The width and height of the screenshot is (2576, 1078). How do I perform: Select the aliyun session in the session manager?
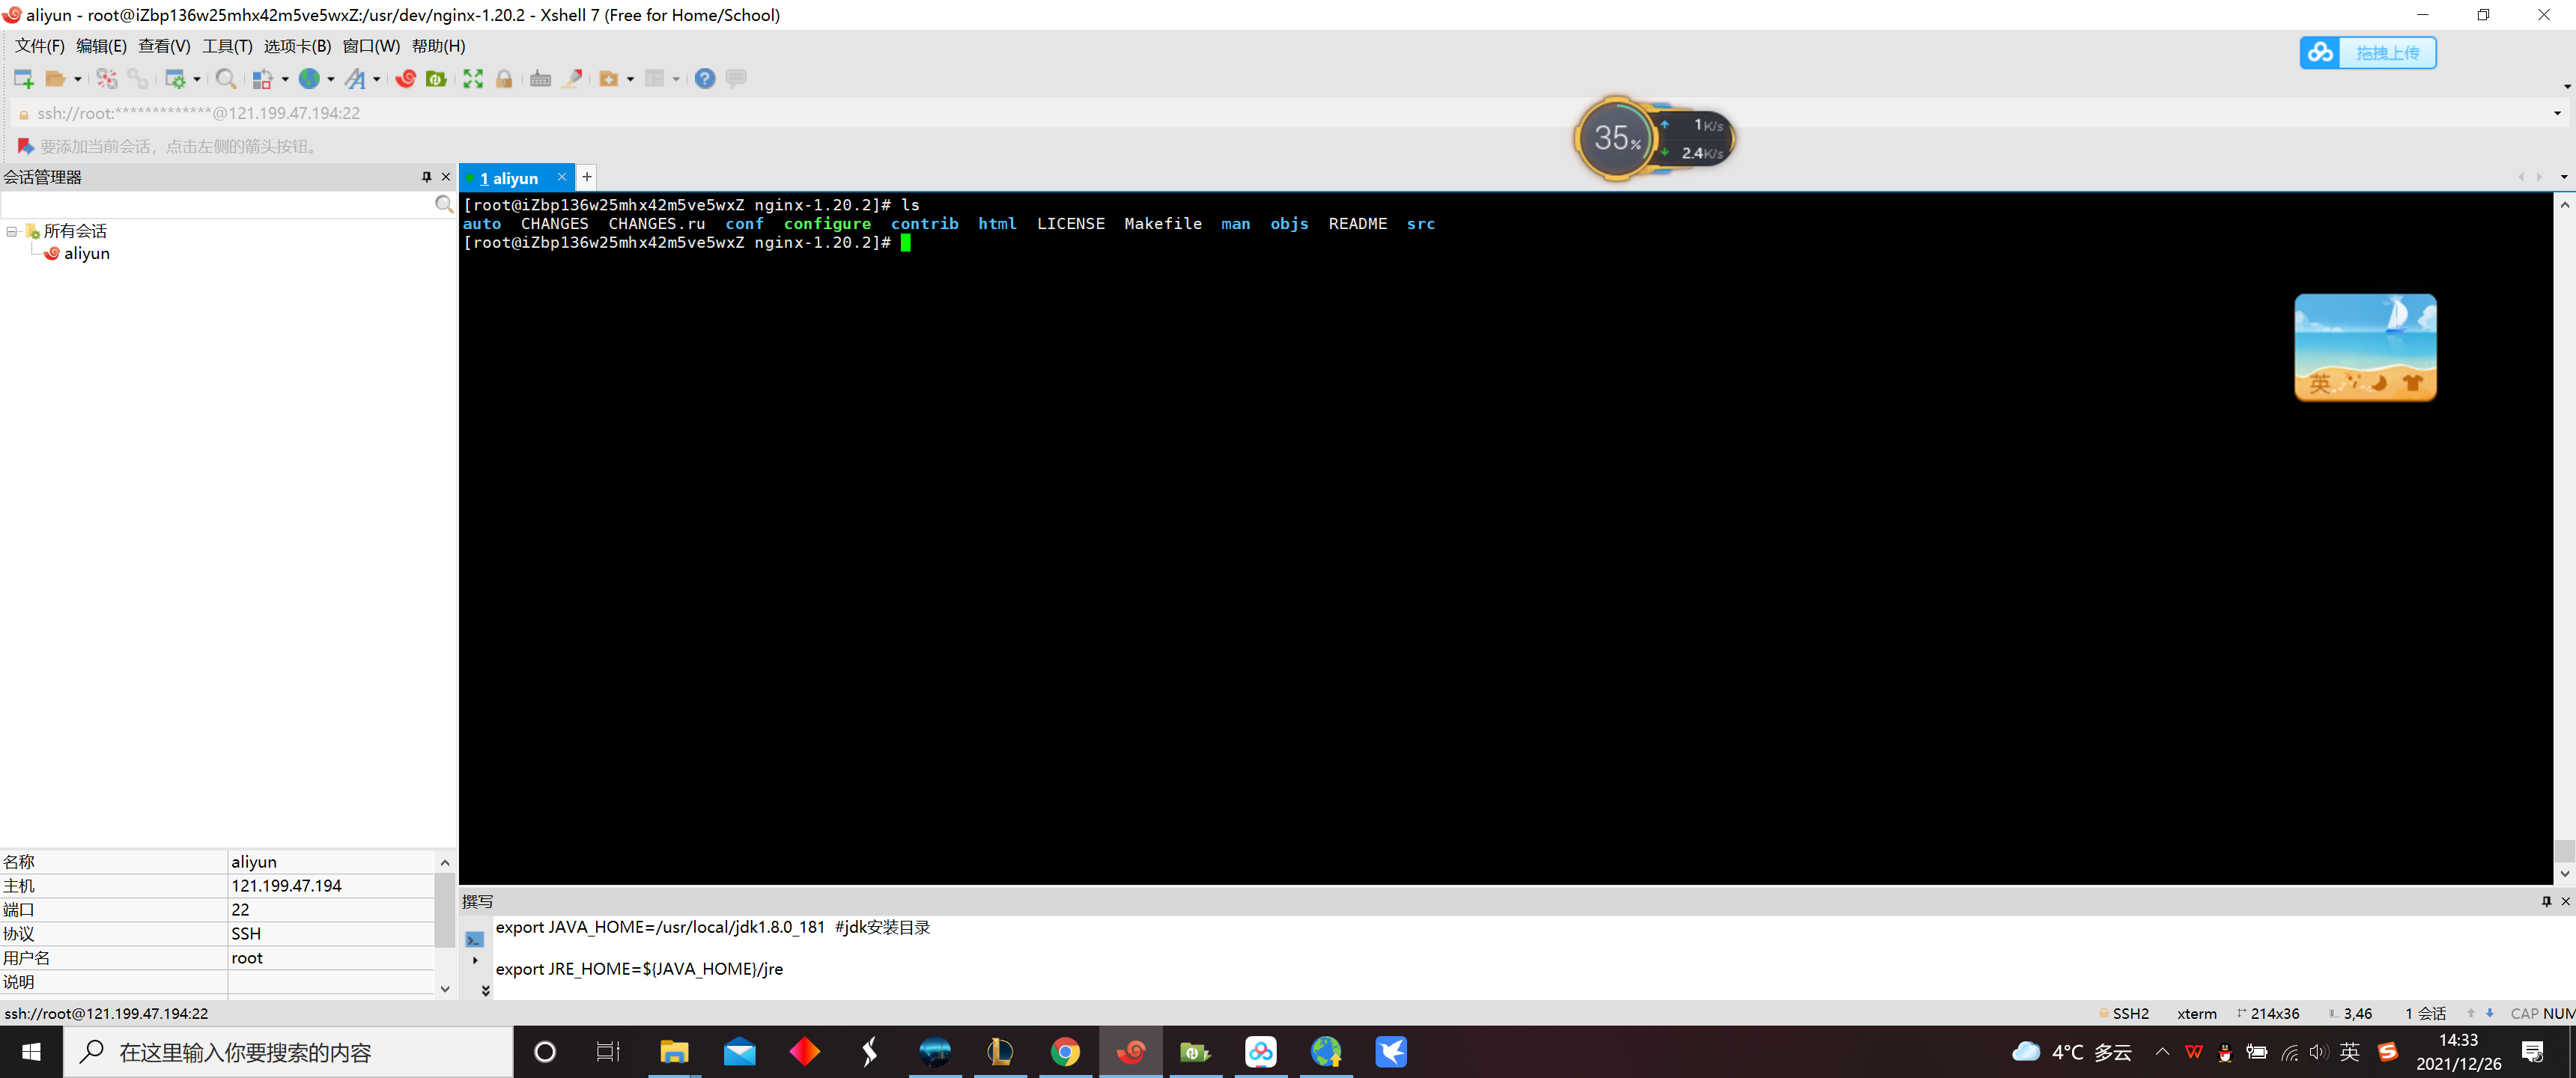[86, 253]
